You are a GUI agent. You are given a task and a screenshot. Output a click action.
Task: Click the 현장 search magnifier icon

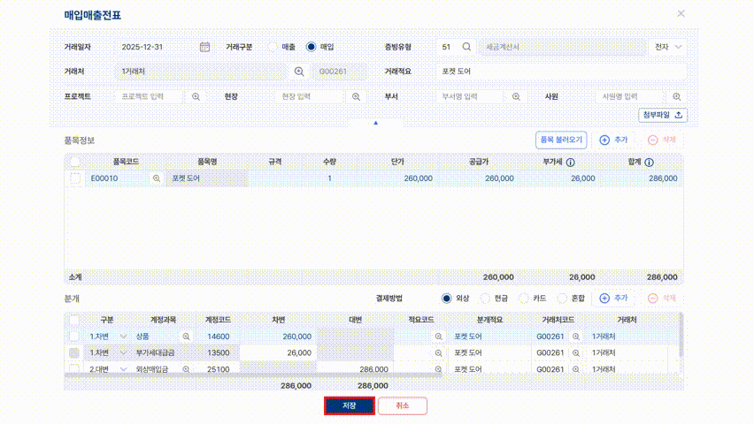click(356, 96)
